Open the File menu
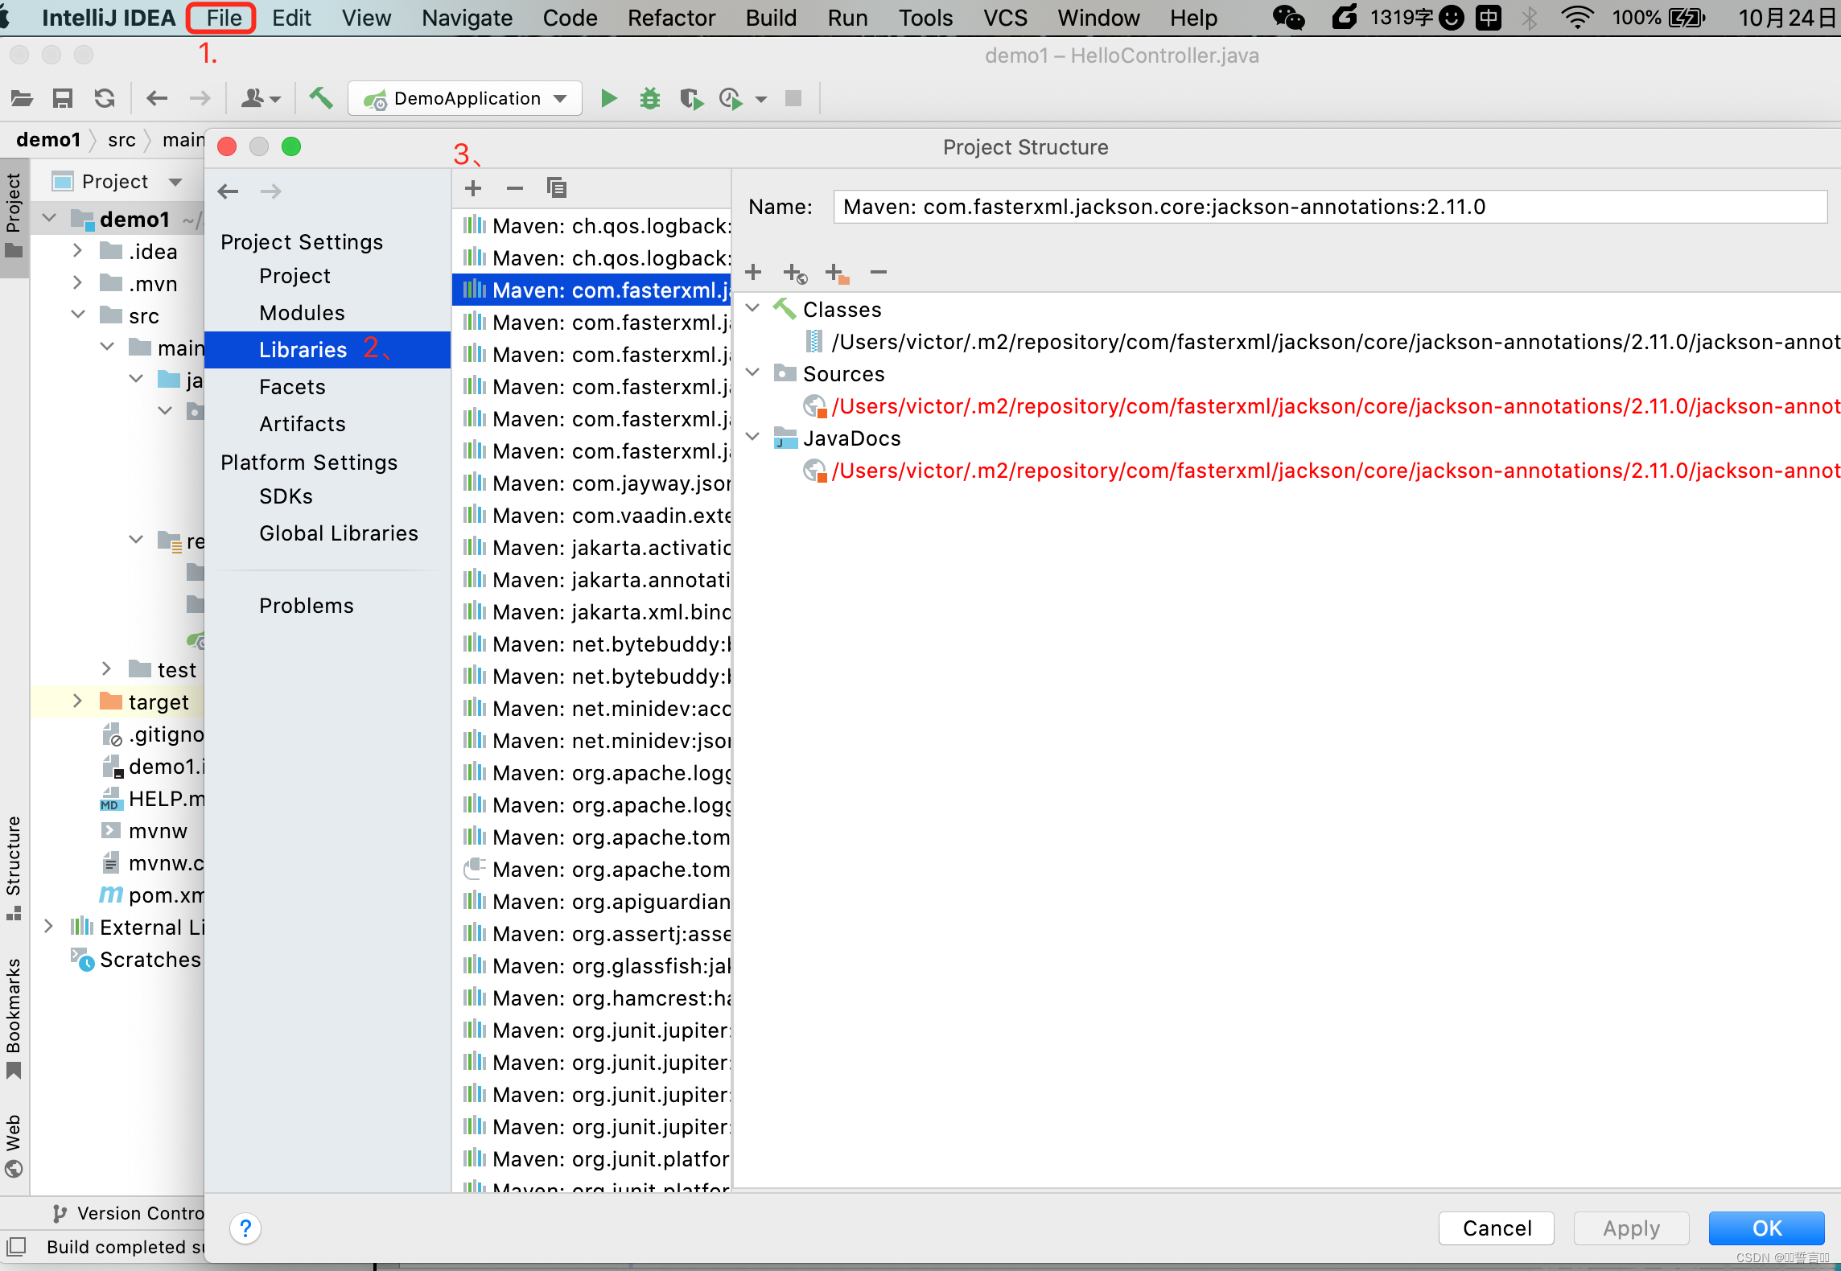 [x=223, y=18]
